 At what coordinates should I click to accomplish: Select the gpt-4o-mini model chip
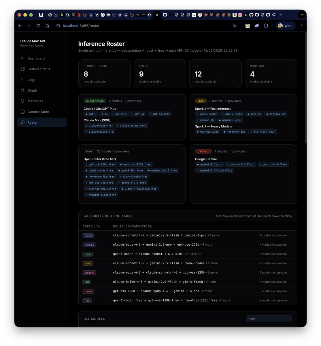point(160,114)
